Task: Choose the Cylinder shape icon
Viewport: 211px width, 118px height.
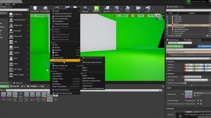Action: pos(11,53)
